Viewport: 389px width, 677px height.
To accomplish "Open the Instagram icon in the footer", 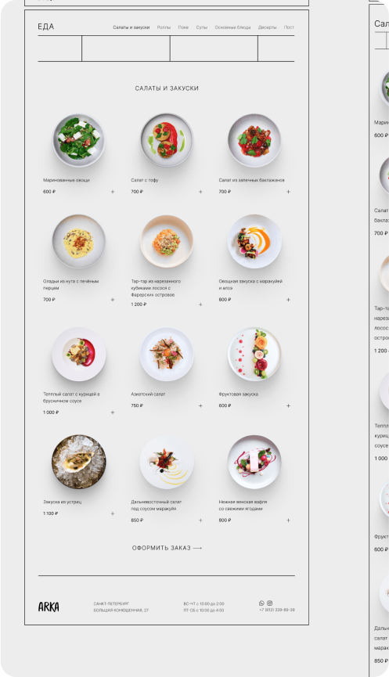I will pyautogui.click(x=270, y=603).
